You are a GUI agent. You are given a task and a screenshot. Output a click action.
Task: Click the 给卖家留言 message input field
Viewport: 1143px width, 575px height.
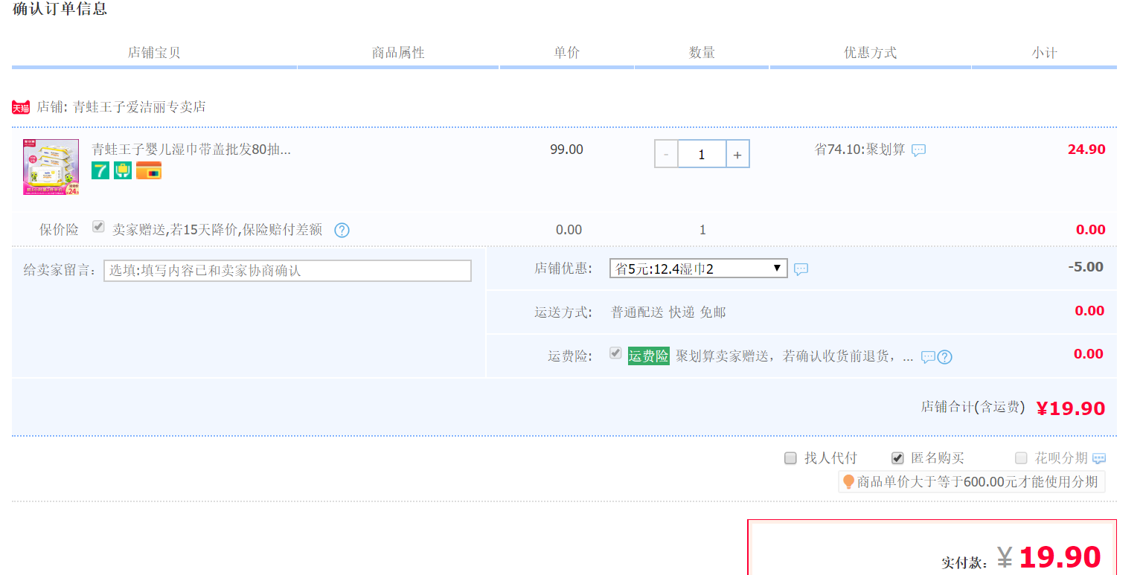tap(287, 271)
